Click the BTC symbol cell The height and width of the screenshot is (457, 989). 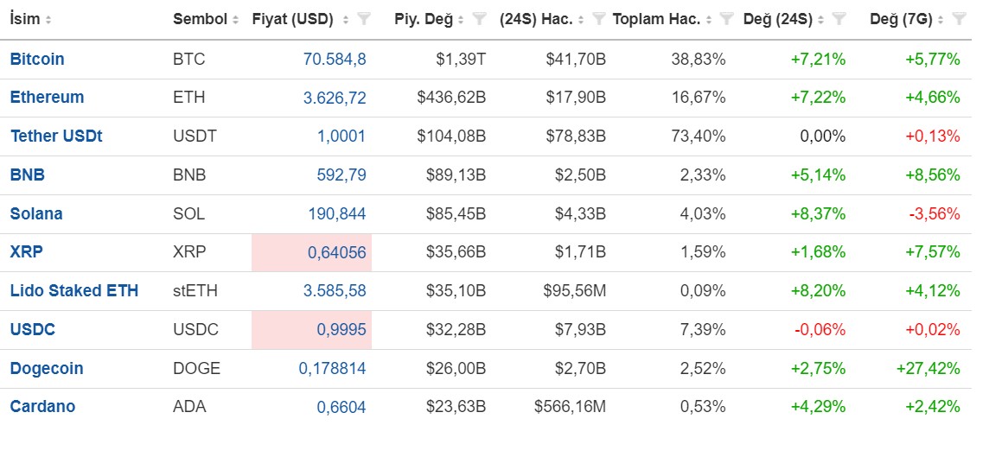[x=189, y=60]
